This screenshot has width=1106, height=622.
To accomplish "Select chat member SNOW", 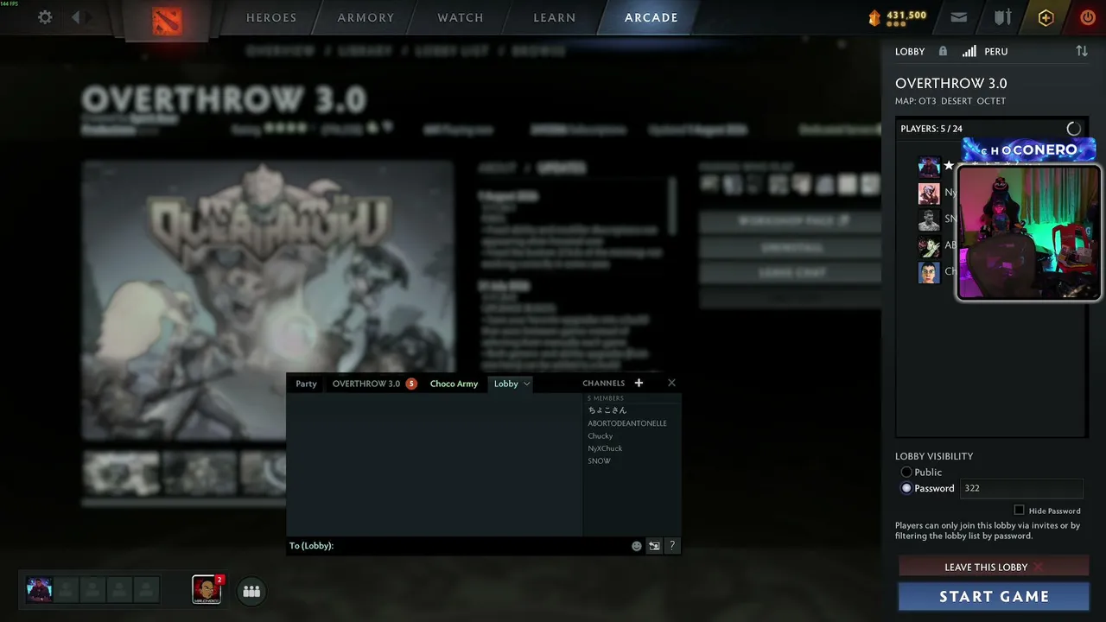I will pos(600,461).
